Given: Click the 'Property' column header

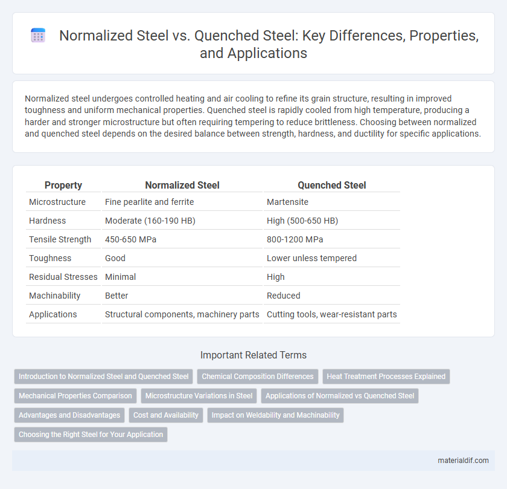Looking at the screenshot, I should (63, 185).
